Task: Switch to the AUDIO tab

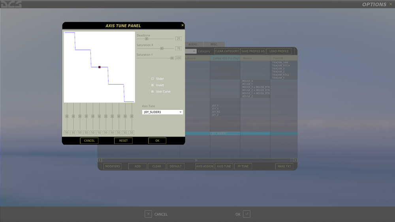Action: (x=193, y=44)
